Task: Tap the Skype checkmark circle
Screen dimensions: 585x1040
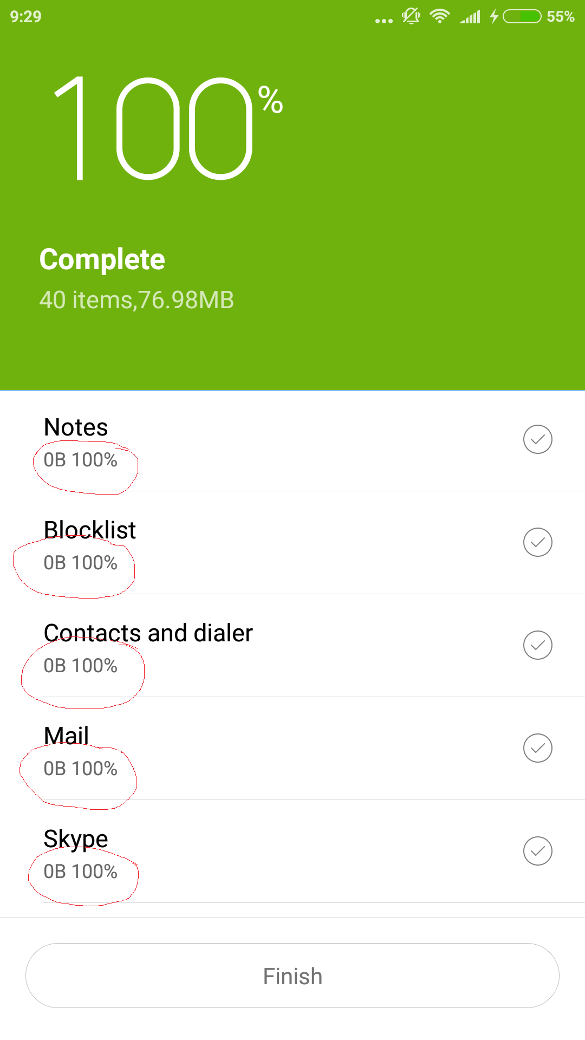Action: pyautogui.click(x=537, y=851)
